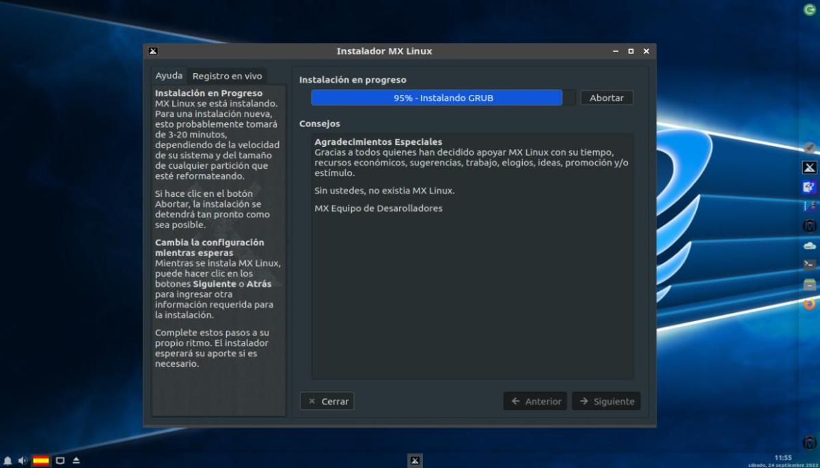This screenshot has width=820, height=468.
Task: Click the installer taskbar icon at bottom center
Action: coord(414,460)
